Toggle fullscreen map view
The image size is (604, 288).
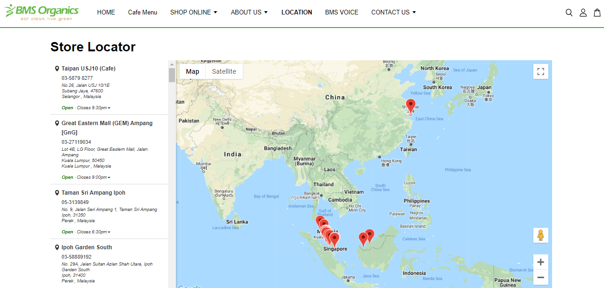click(541, 71)
